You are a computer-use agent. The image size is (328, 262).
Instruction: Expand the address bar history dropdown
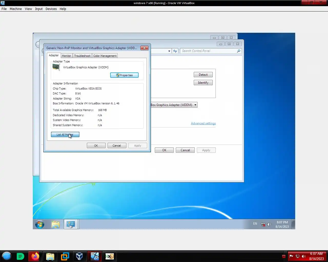pos(169,51)
